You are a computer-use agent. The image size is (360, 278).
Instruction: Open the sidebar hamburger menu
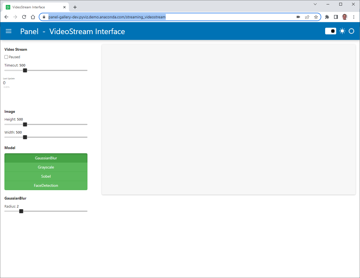(x=9, y=31)
